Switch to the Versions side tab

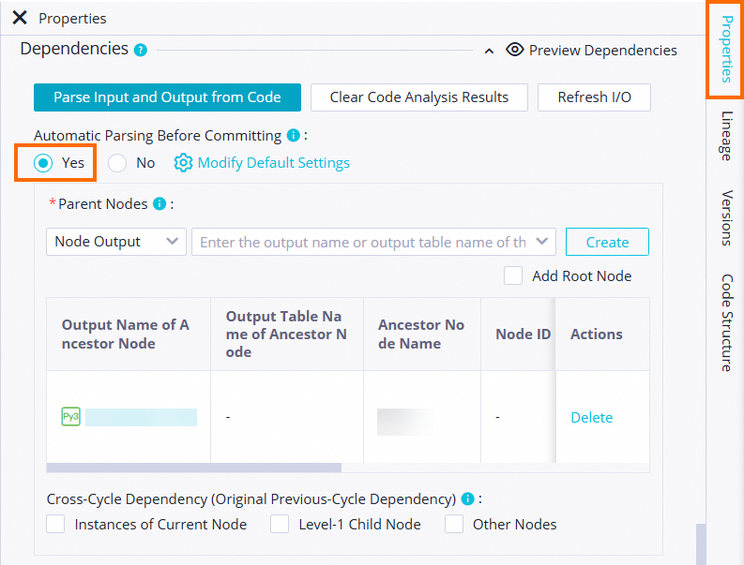(726, 218)
